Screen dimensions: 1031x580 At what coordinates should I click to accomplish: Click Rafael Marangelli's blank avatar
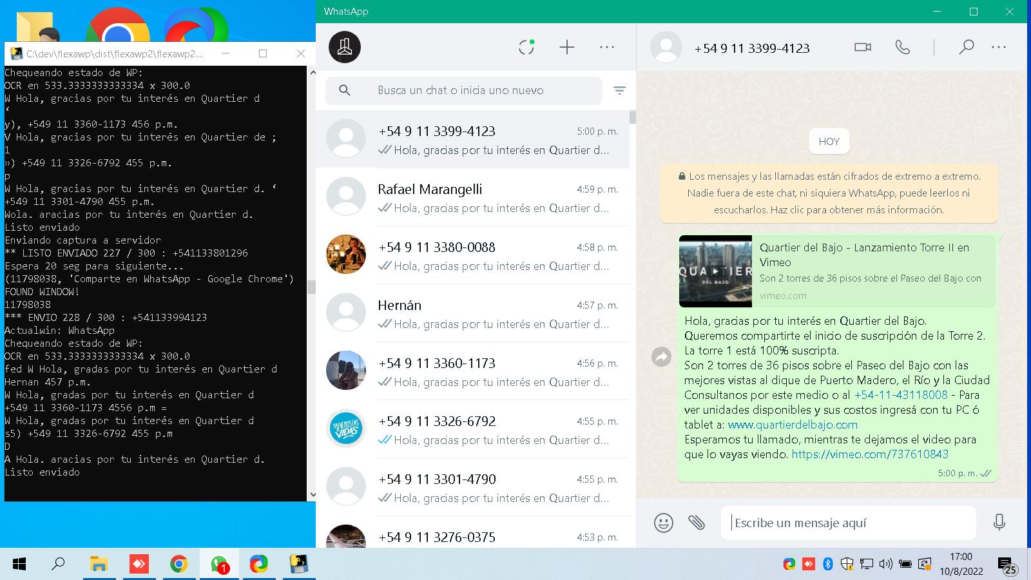click(346, 197)
